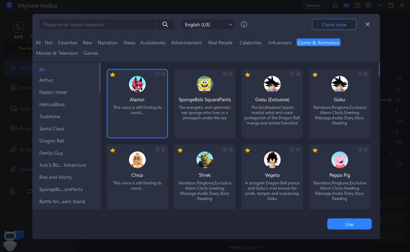Open the Movies & Television tab
Image resolution: width=410 pixels, height=252 pixels.
click(57, 53)
